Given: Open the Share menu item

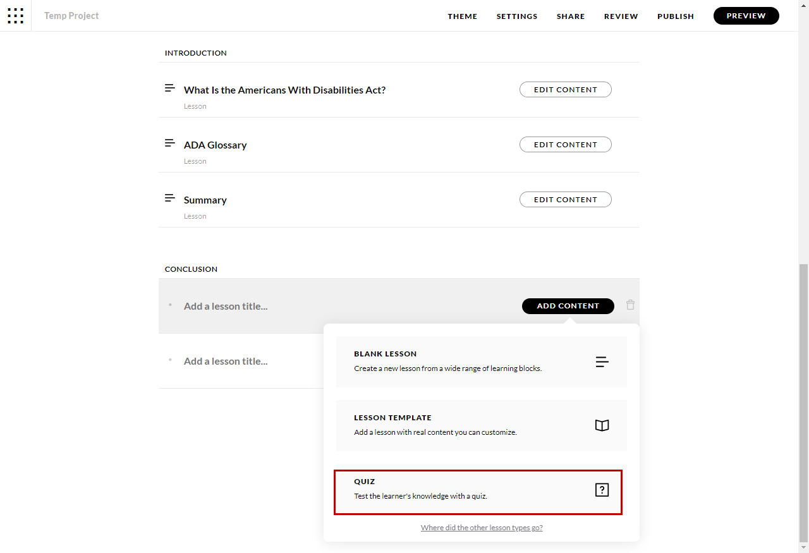Looking at the screenshot, I should [570, 16].
